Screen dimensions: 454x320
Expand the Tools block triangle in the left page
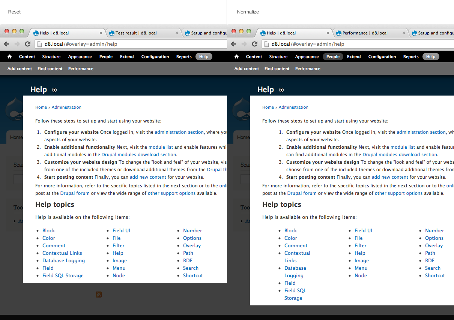[15, 221]
